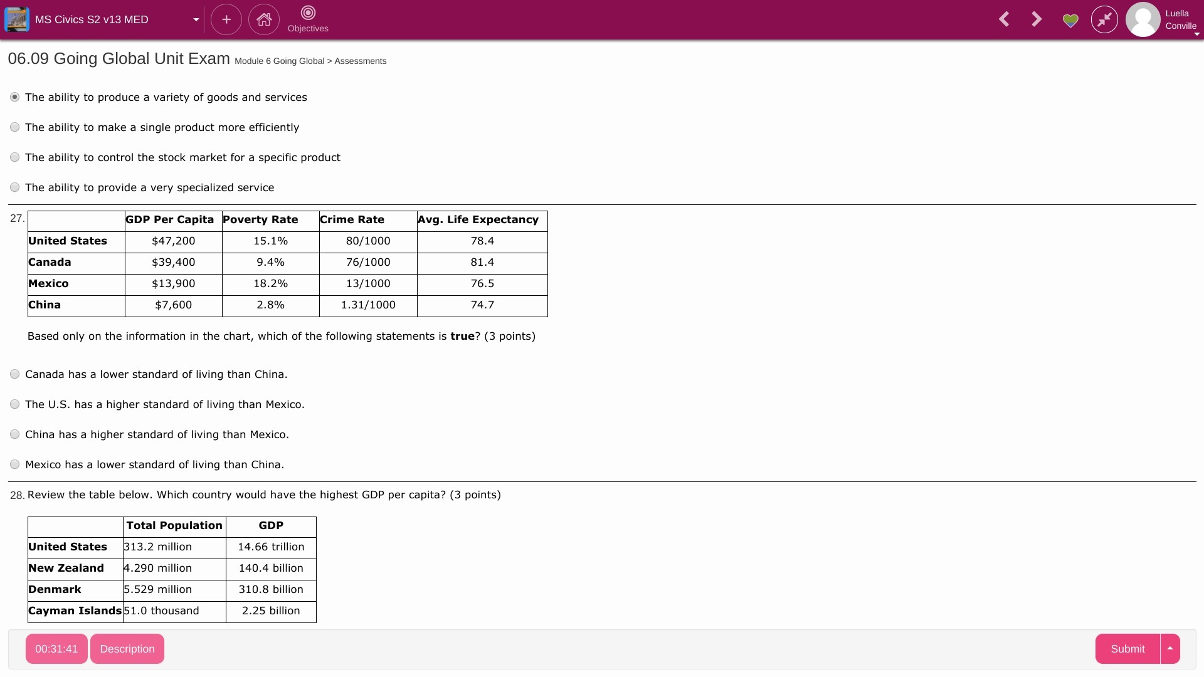
Task: Expand the Luella Conville user menu
Action: point(1196,34)
